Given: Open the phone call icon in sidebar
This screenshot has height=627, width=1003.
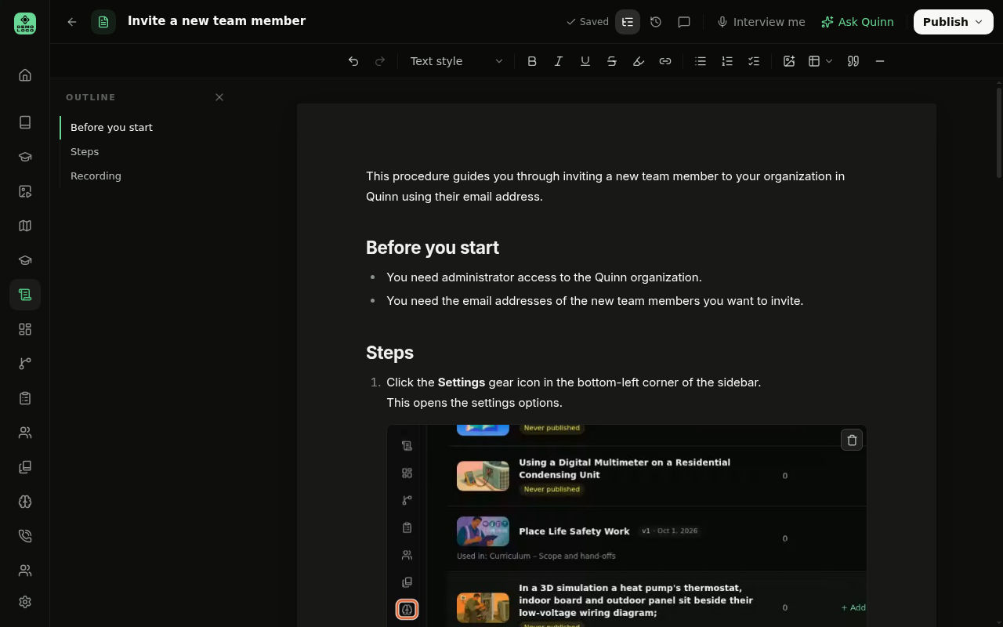Looking at the screenshot, I should (x=25, y=536).
